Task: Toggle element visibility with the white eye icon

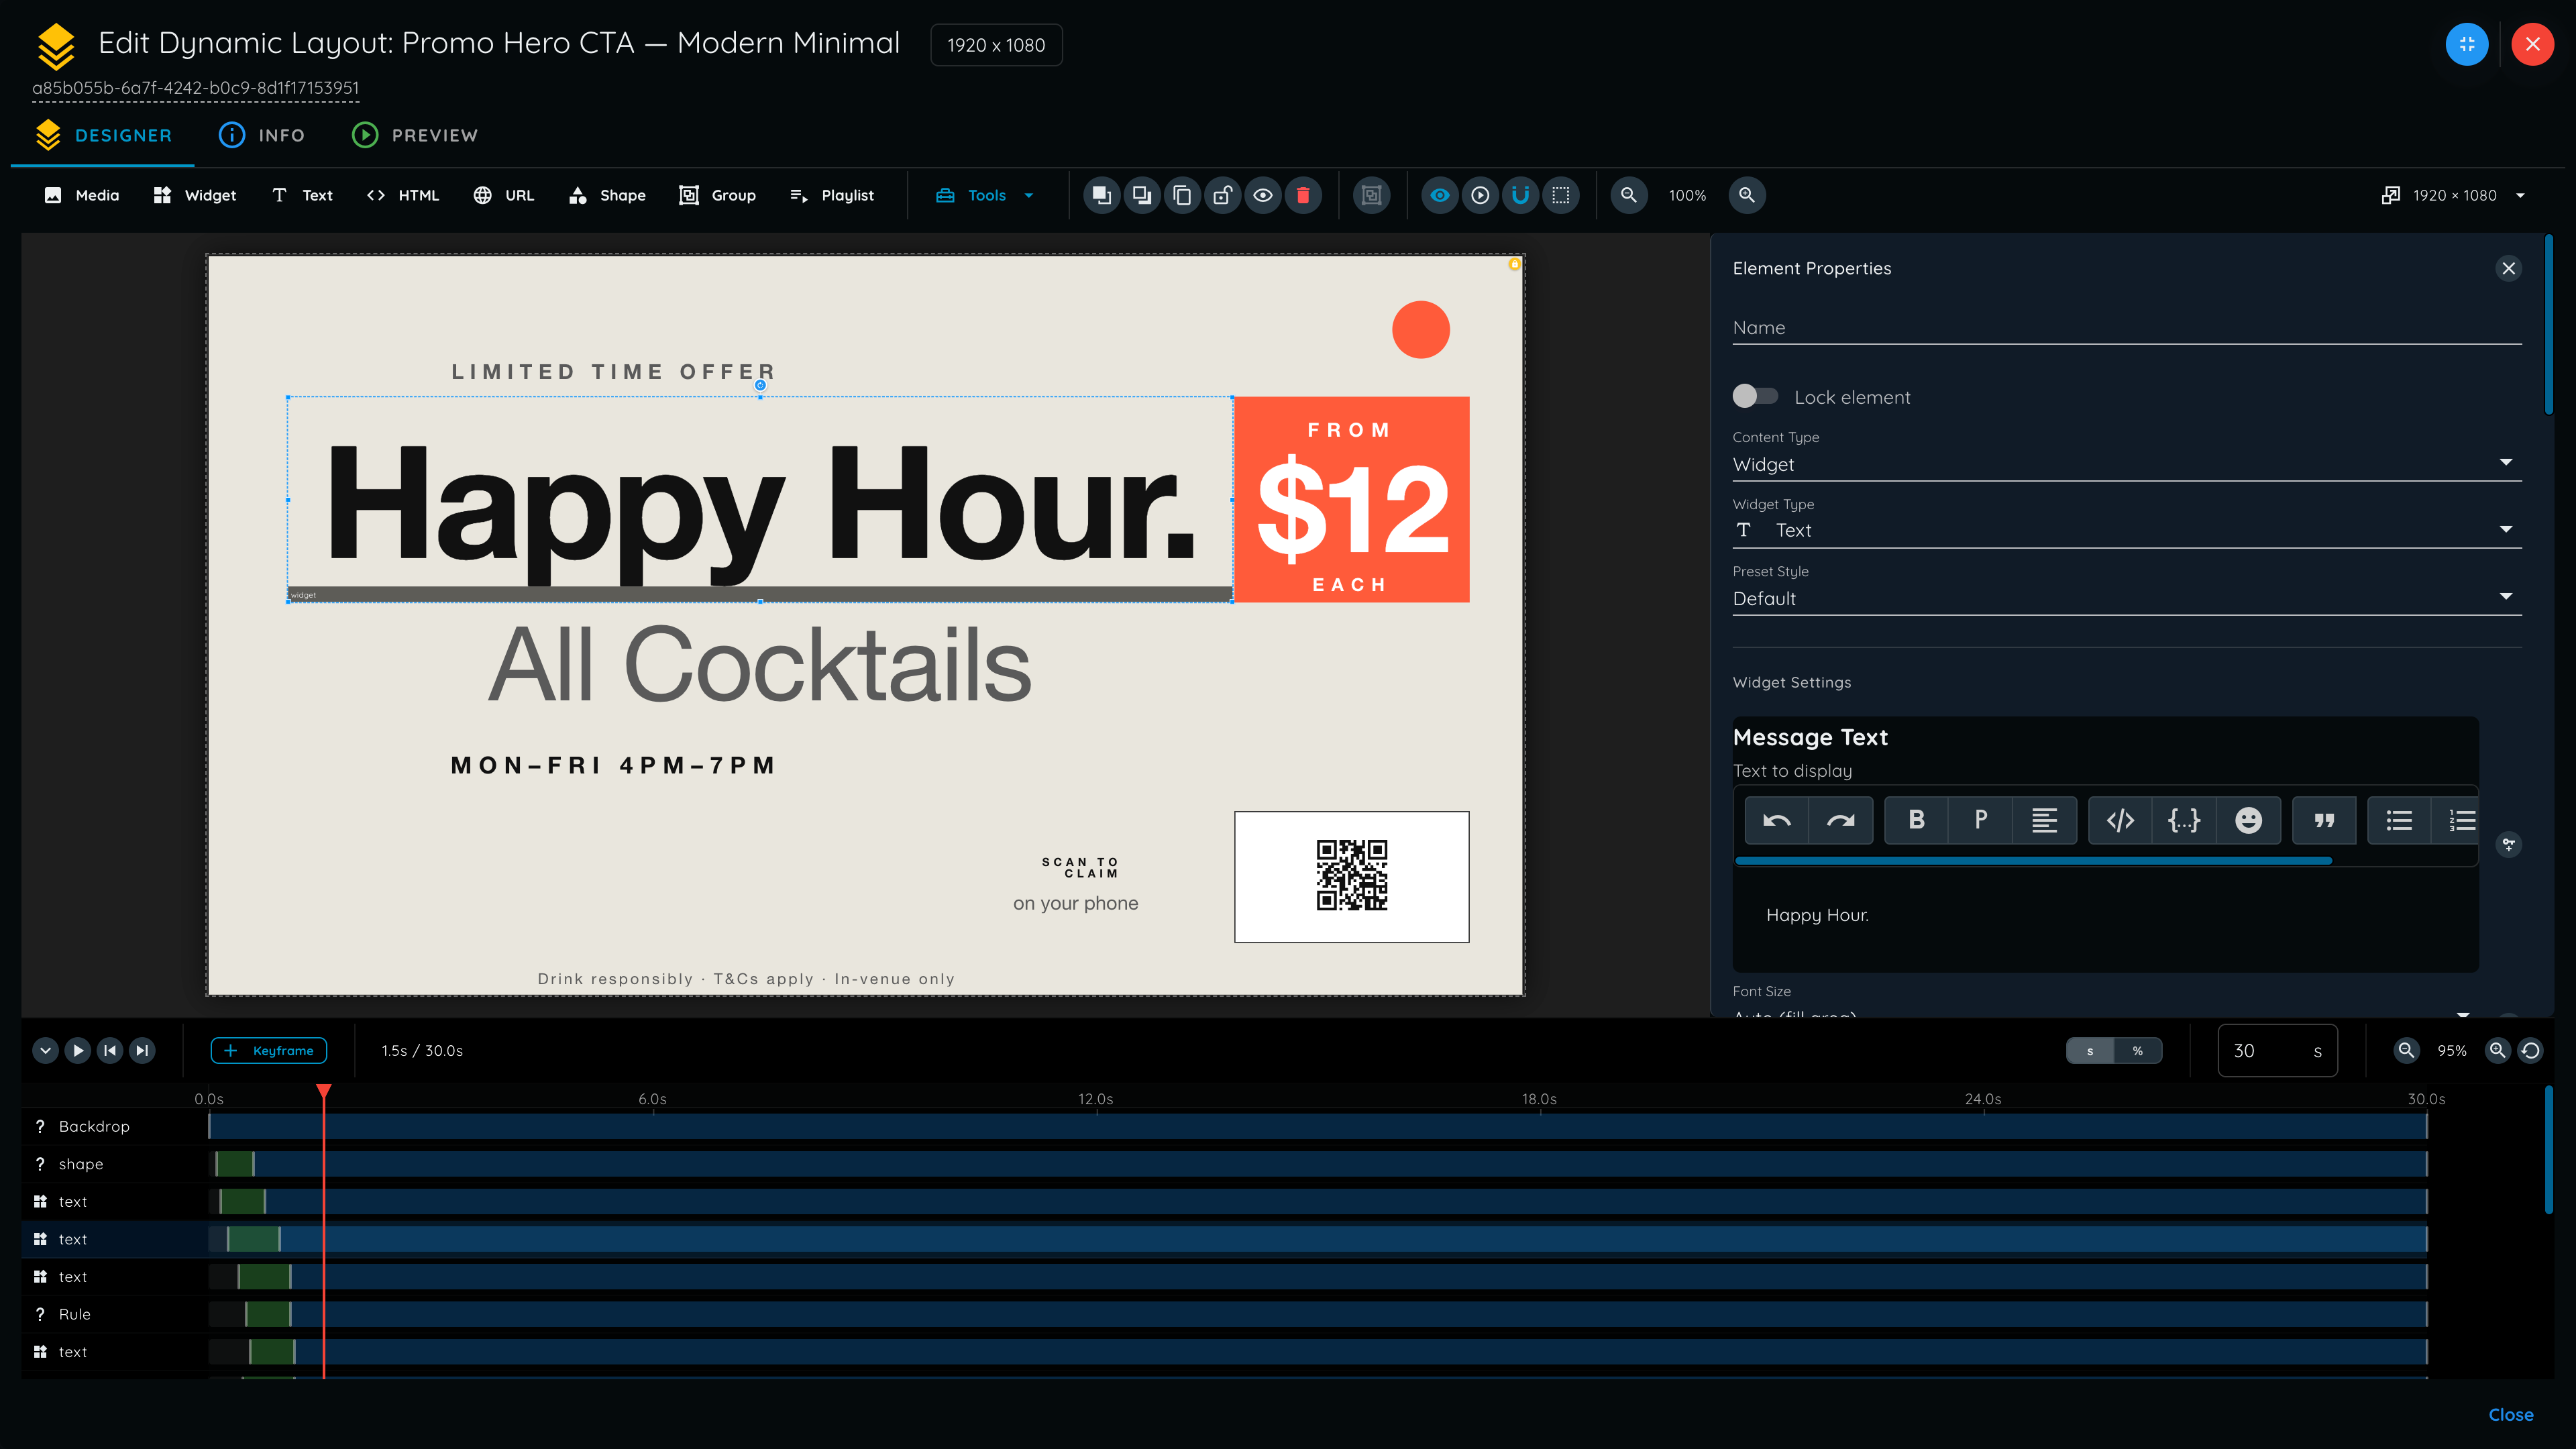Action: (1263, 195)
